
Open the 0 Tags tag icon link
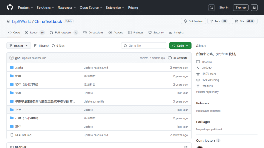(58, 45)
